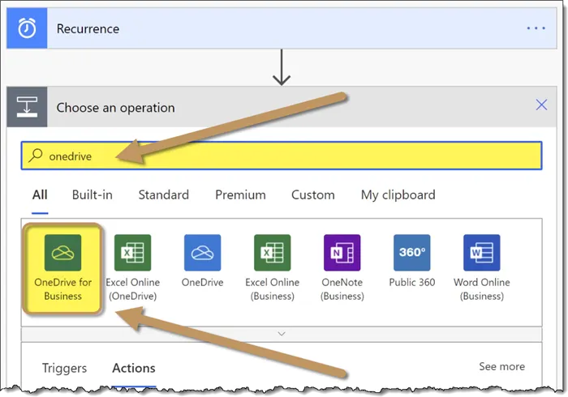This screenshot has height=397, width=568.
Task: Expand connector list with the chevron down
Action: click(x=282, y=333)
